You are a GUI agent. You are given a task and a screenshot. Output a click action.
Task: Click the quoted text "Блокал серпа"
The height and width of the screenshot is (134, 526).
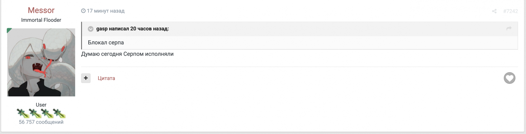click(106, 43)
